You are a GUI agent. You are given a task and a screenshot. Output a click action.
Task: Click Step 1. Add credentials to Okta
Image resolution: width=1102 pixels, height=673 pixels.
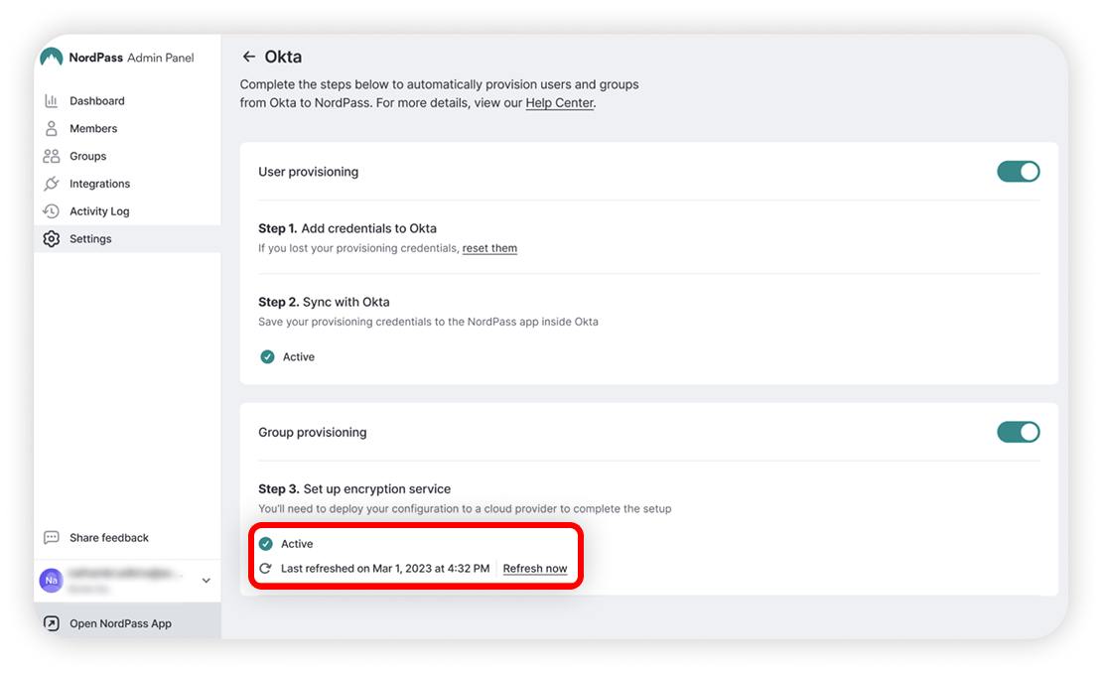[347, 228]
